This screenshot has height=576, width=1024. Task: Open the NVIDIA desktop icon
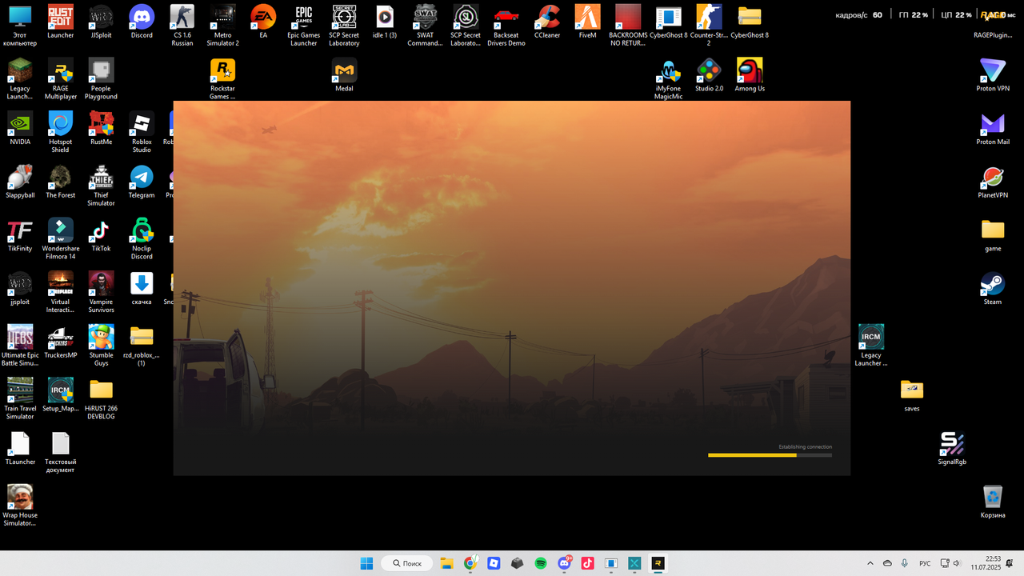pyautogui.click(x=20, y=129)
